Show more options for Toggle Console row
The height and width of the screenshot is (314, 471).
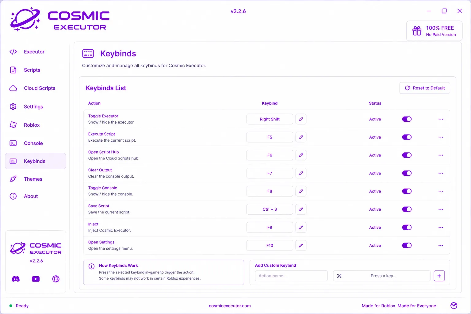tap(441, 191)
